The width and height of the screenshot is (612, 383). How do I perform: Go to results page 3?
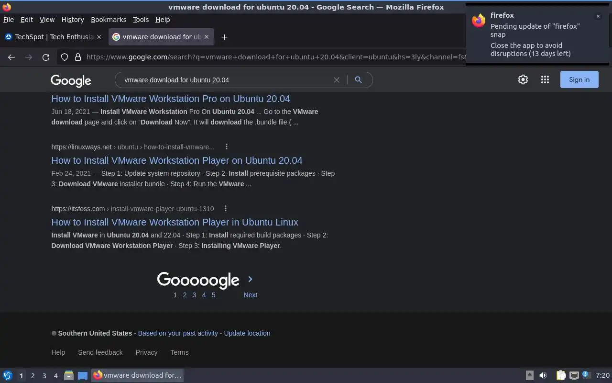[x=194, y=295]
